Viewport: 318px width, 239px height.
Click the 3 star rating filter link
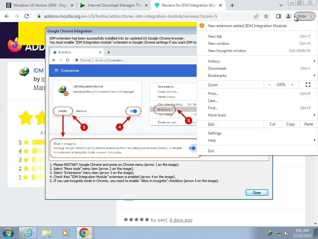[x=20, y=160]
